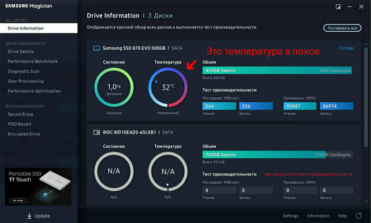Screen dimensions: 371x223
Task: Click the Тестировать все button
Action: (342, 28)
